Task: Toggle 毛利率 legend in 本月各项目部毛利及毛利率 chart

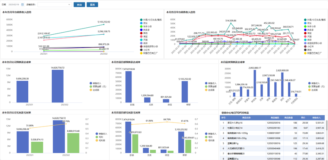Action: pyautogui.click(x=210, y=140)
